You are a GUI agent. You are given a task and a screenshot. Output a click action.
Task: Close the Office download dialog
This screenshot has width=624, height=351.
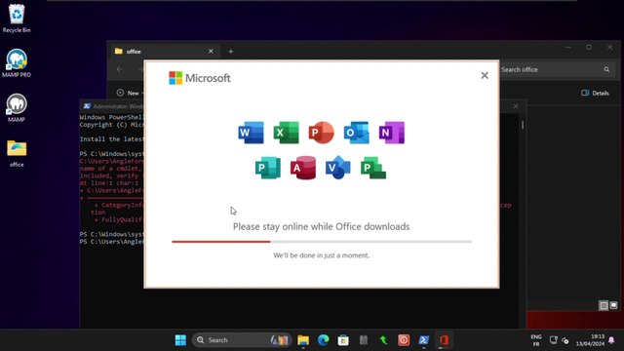point(485,76)
